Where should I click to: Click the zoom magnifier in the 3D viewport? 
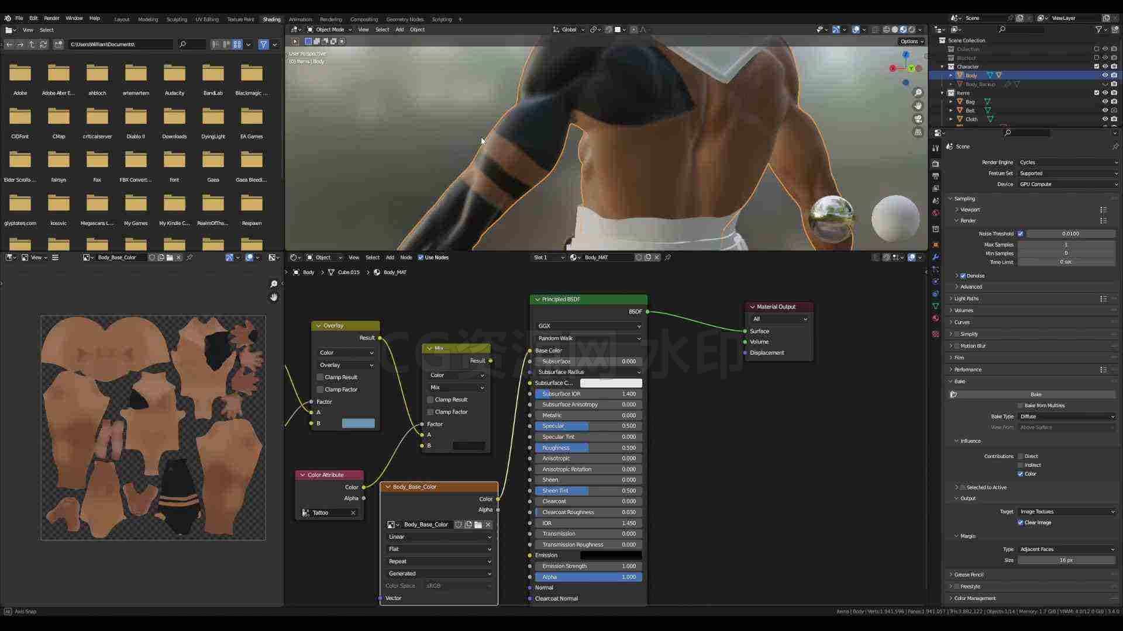[x=918, y=93]
